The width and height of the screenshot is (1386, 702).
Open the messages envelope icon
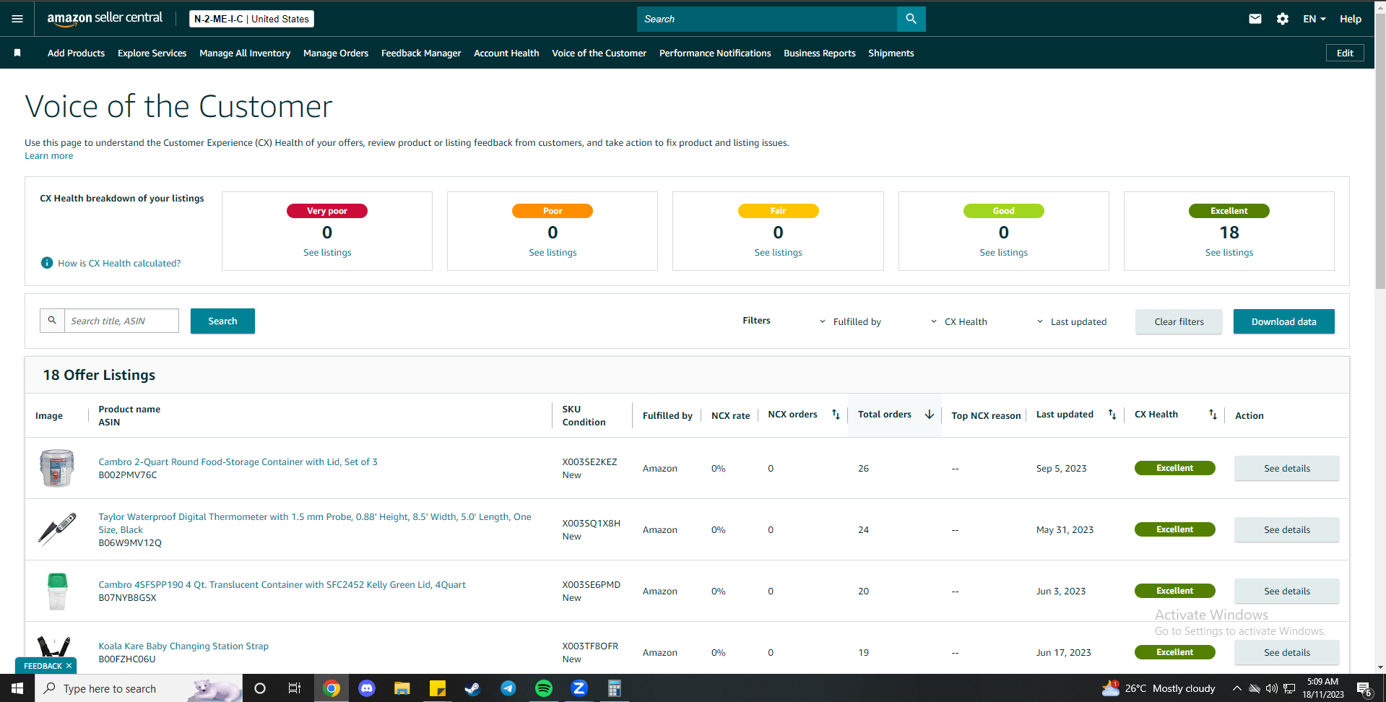tap(1255, 19)
